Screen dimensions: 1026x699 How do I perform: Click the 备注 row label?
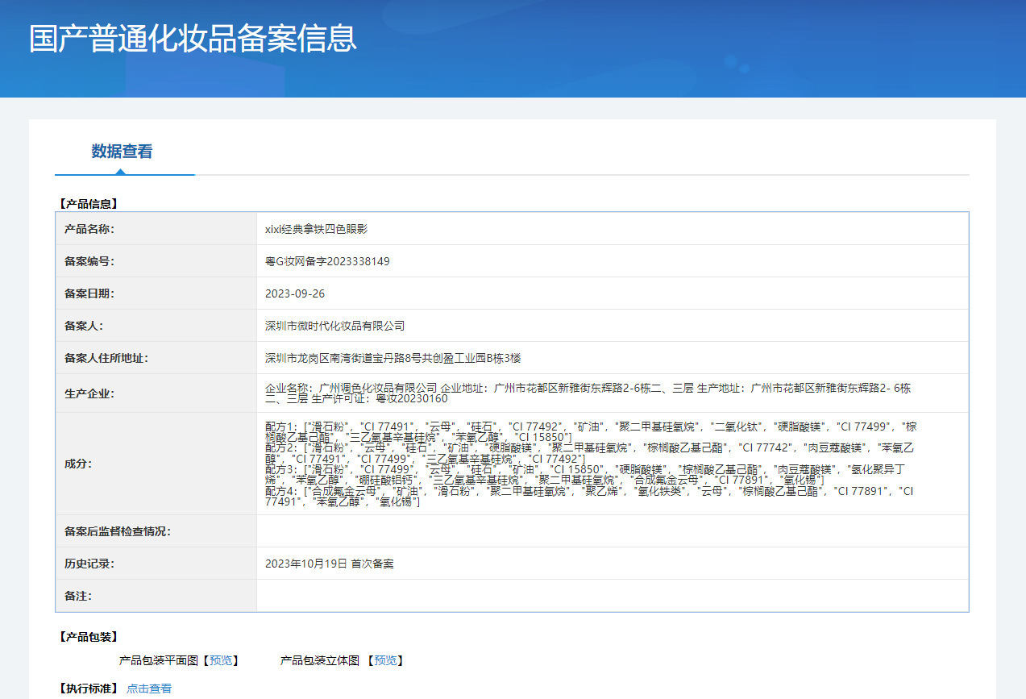pyautogui.click(x=78, y=596)
